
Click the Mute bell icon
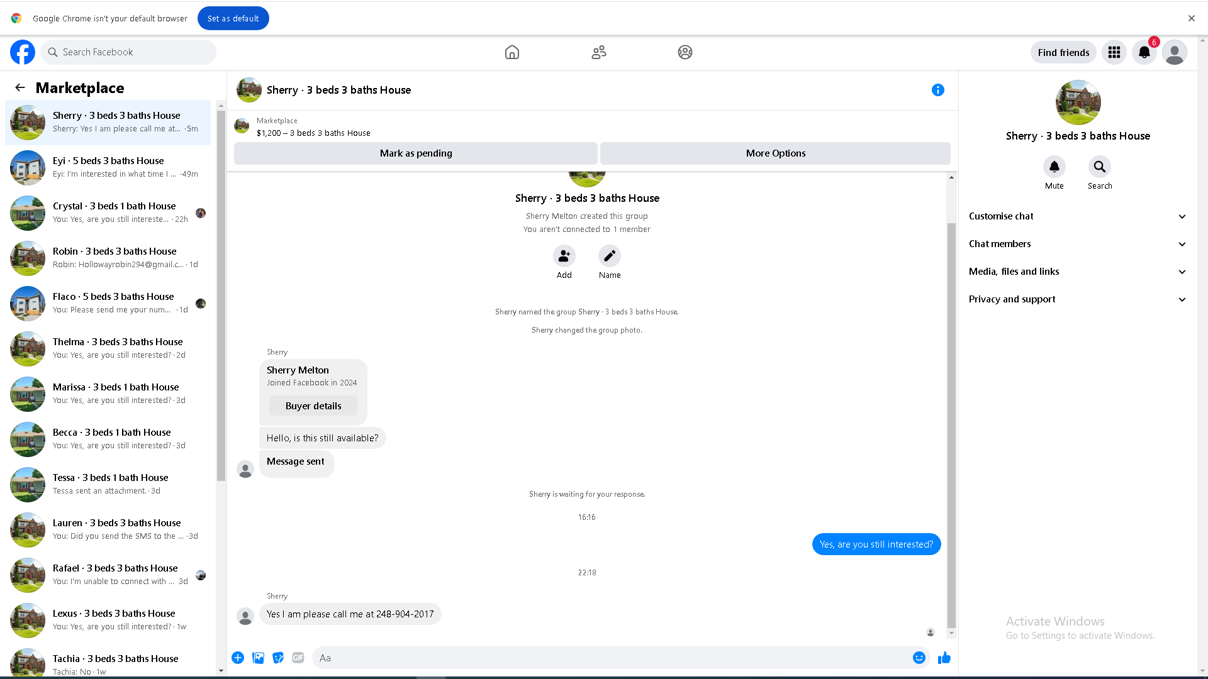(x=1054, y=167)
